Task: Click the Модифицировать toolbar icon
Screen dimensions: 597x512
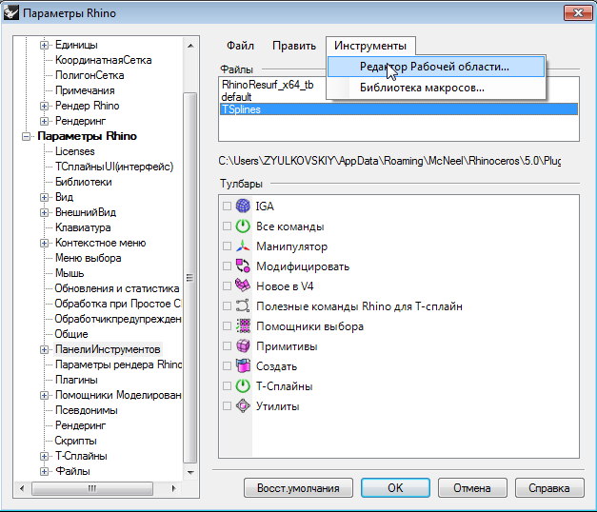Action: [x=243, y=266]
